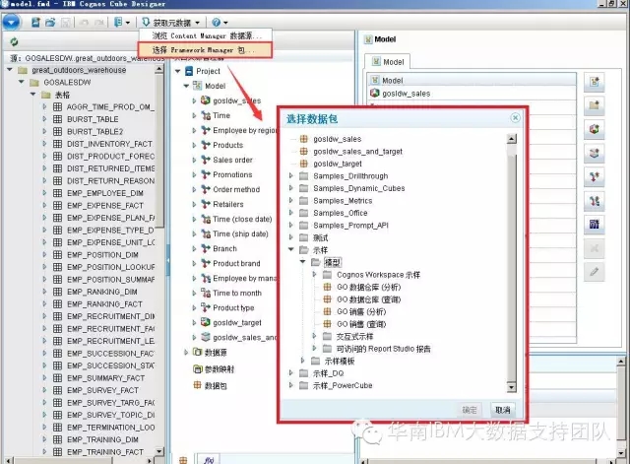
Task: Select the Time dimension in project tree
Action: tap(221, 116)
